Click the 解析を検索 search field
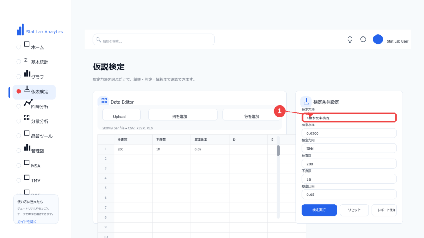The width and height of the screenshot is (424, 238). click(x=154, y=40)
